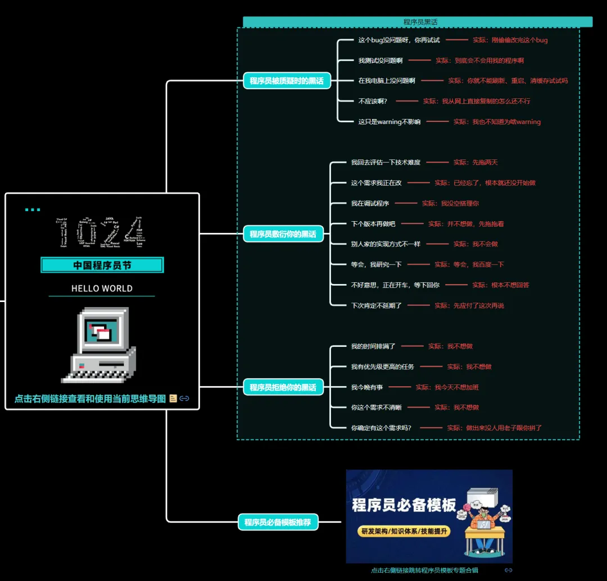Click the 点击右侧链接查看和使用当前思维导图 caption

pos(90,399)
